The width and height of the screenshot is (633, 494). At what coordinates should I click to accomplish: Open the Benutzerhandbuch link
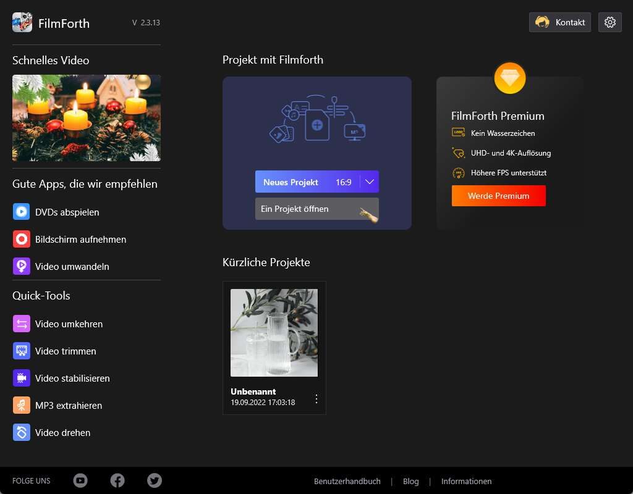pyautogui.click(x=347, y=481)
